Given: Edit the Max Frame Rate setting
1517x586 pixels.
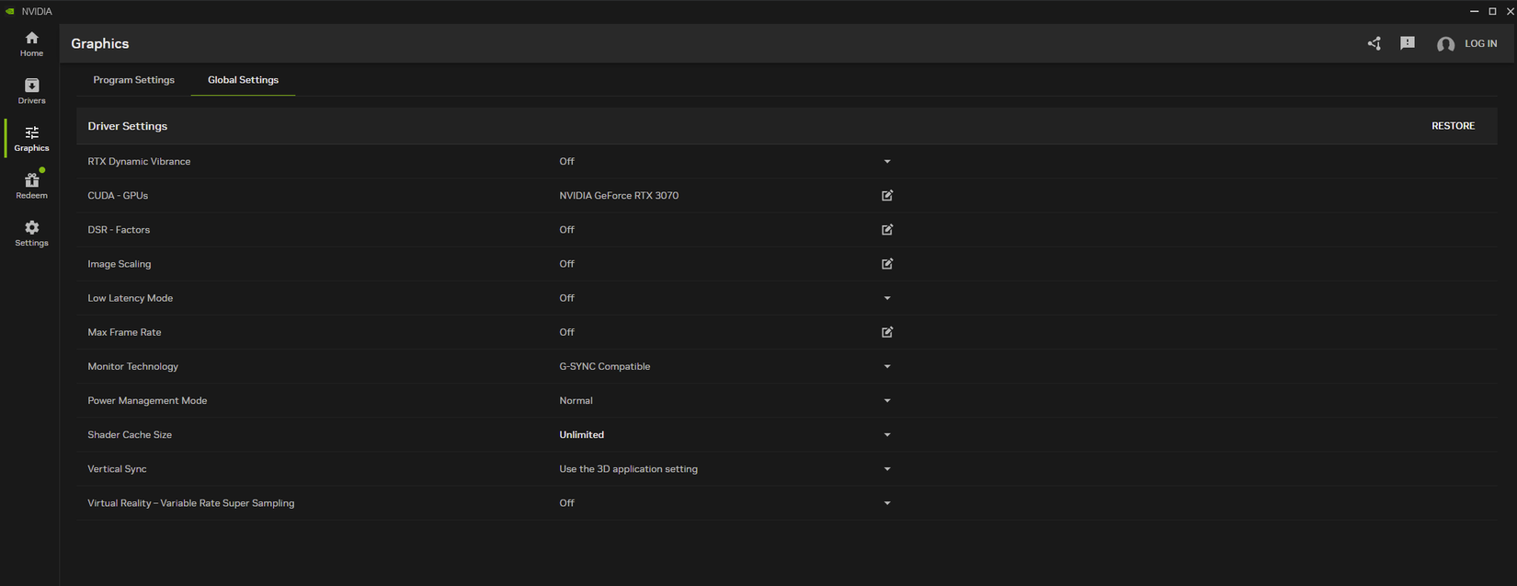Looking at the screenshot, I should point(886,332).
